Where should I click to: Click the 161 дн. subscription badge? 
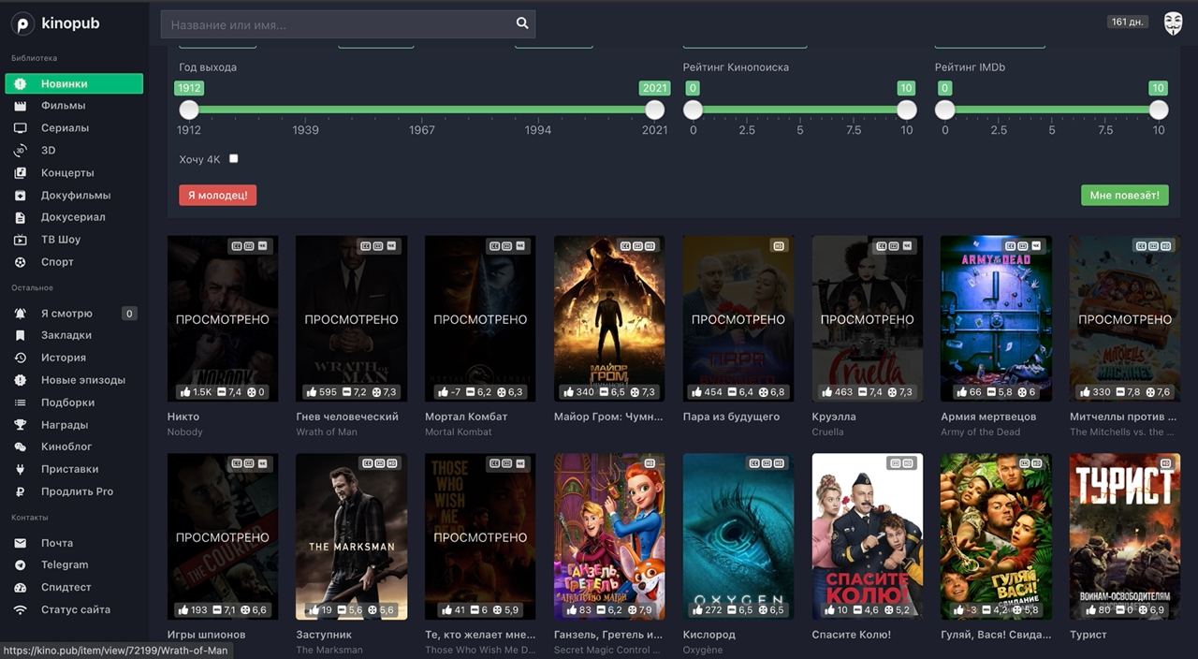(1128, 22)
